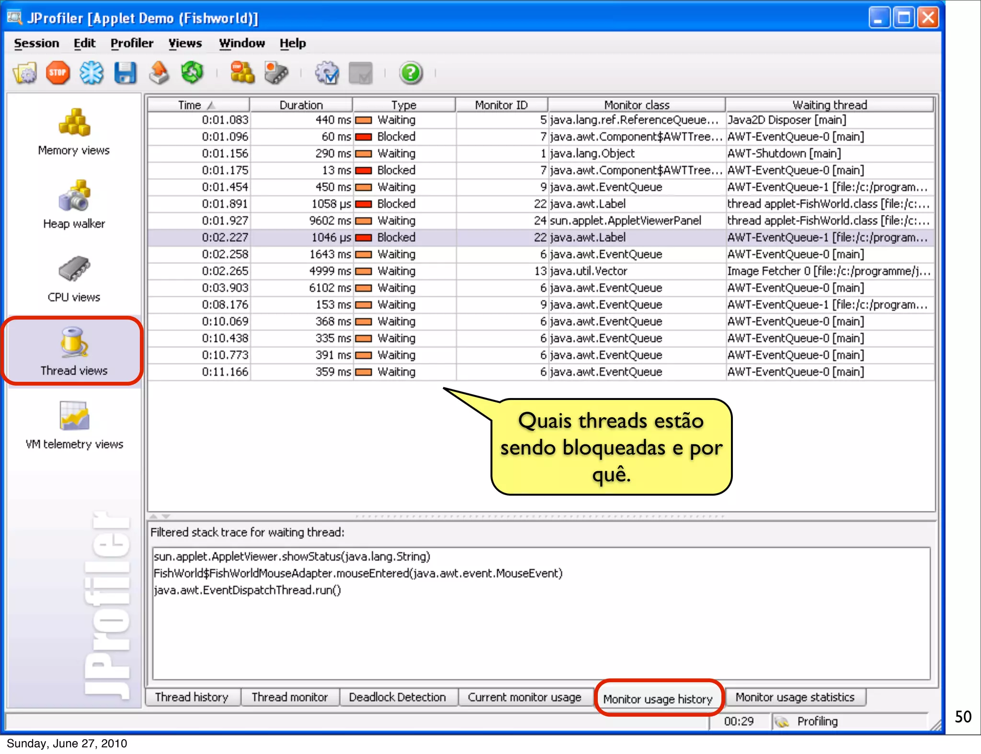
Task: Open the green Help question mark icon
Action: 411,73
